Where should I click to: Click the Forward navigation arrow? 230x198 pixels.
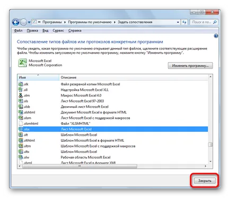pos(23,22)
